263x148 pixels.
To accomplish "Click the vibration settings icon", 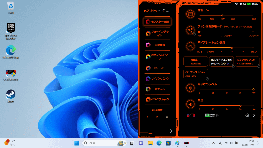I will point(190,46).
